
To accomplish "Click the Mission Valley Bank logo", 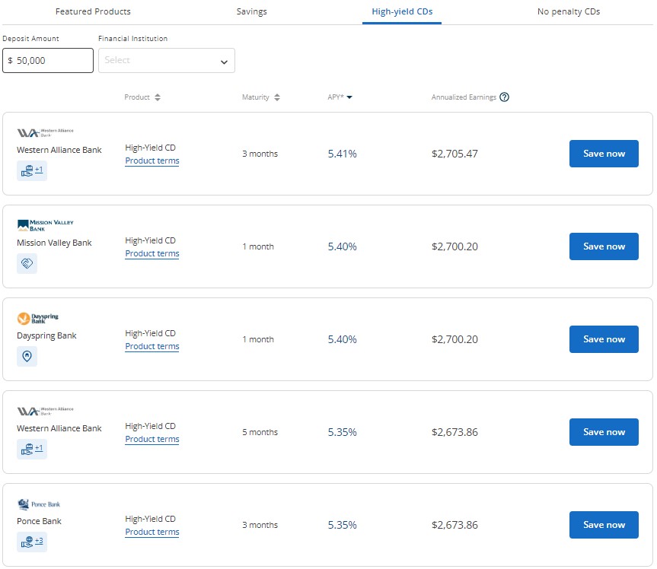I will click(45, 225).
